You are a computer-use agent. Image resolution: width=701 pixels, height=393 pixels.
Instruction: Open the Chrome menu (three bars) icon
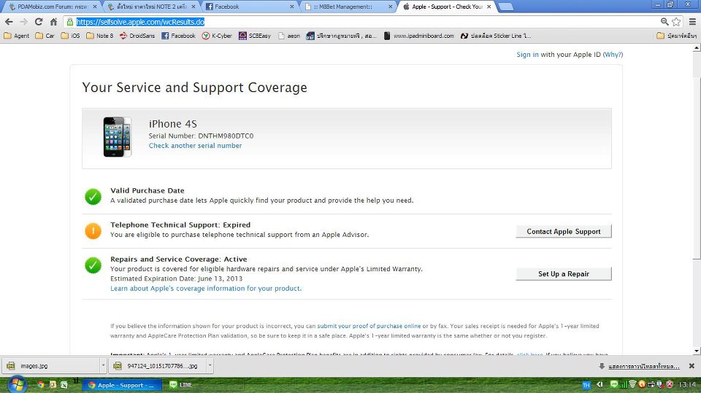(692, 21)
